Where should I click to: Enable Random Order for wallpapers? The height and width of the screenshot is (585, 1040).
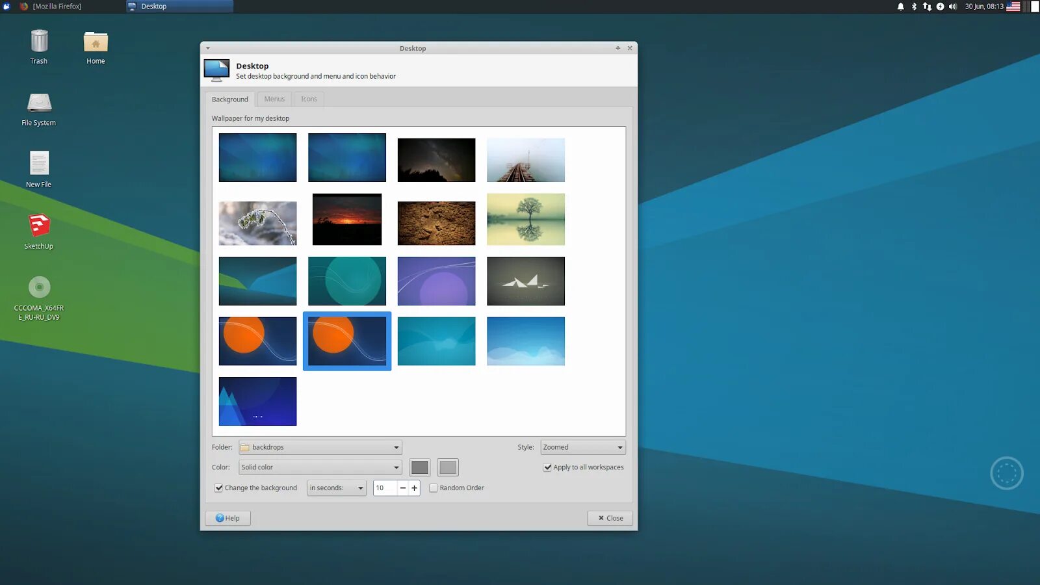click(x=434, y=487)
